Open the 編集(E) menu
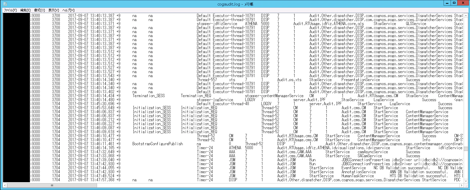The width and height of the screenshot is (470, 190). click(x=25, y=10)
